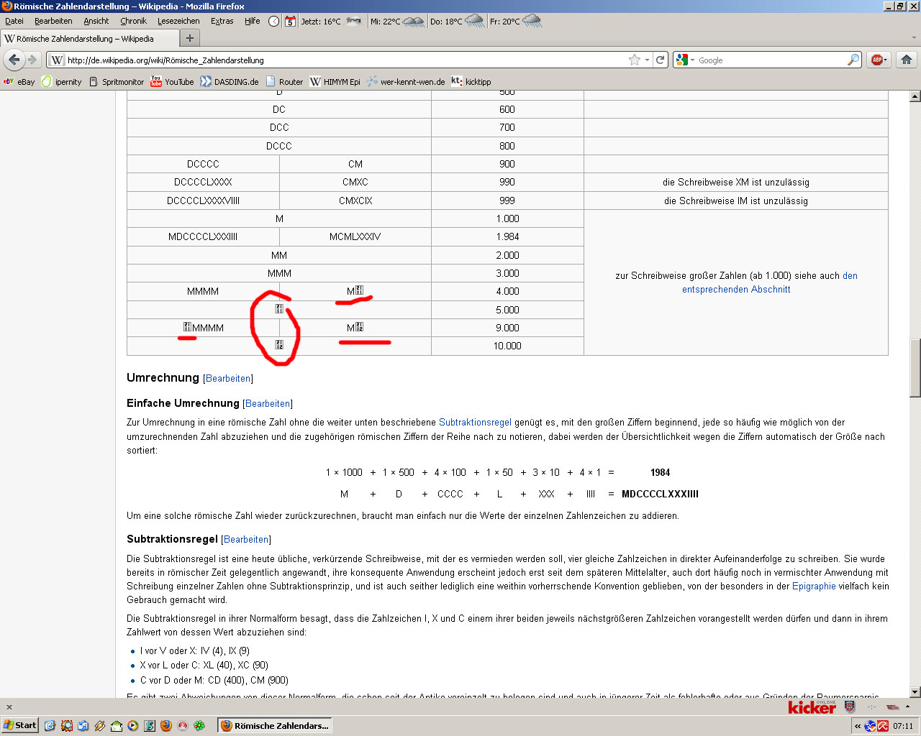The height and width of the screenshot is (736, 921).
Task: Click the search magnifier in Google box
Action: (x=853, y=60)
